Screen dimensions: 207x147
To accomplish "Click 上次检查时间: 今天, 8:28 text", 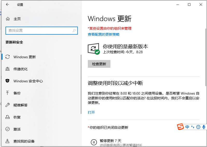I will [x=123, y=52].
